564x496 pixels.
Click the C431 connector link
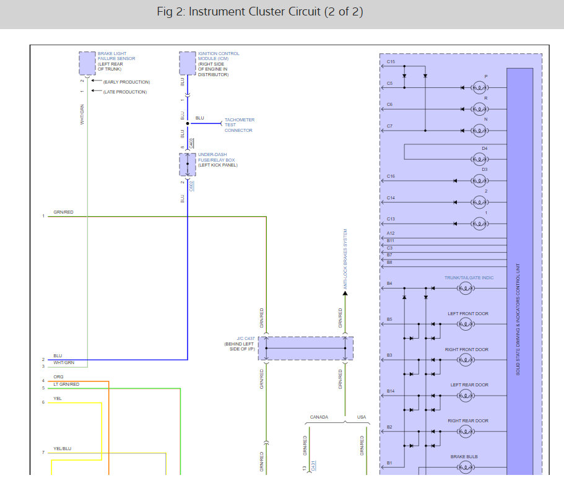313,466
